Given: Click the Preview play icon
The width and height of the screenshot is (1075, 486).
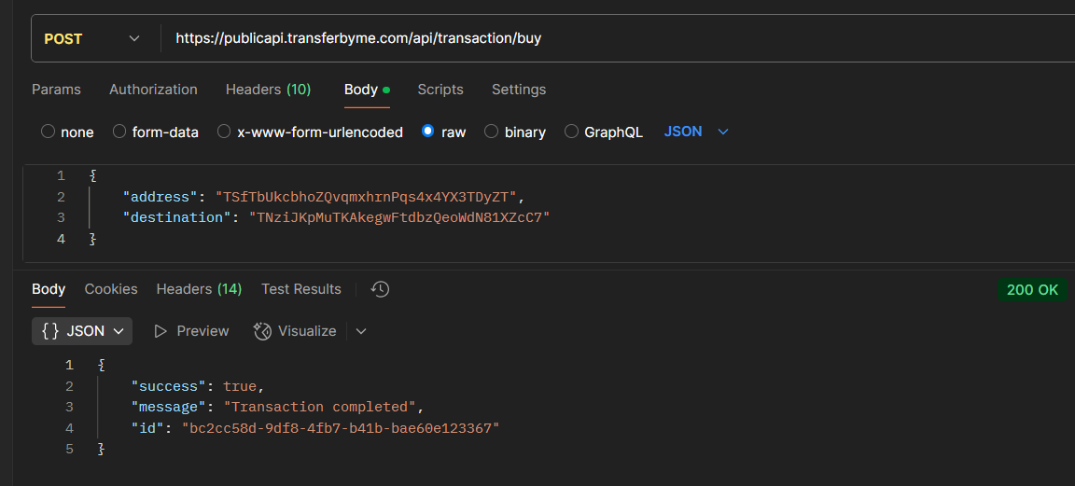Looking at the screenshot, I should [x=161, y=331].
